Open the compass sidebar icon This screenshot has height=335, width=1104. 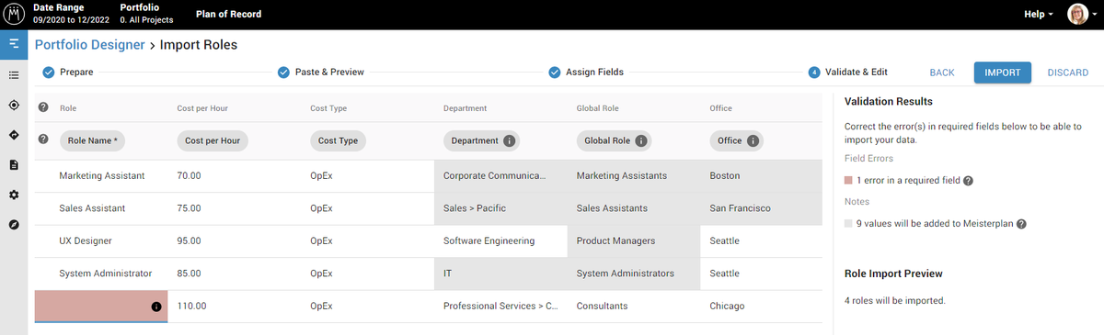(14, 225)
